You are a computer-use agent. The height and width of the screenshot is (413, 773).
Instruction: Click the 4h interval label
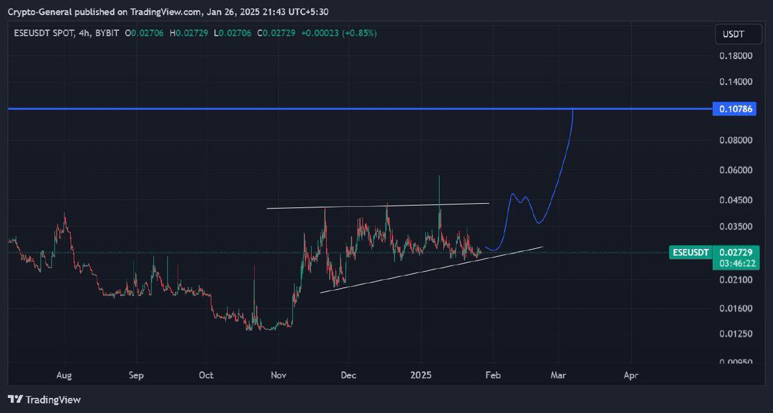tap(83, 32)
